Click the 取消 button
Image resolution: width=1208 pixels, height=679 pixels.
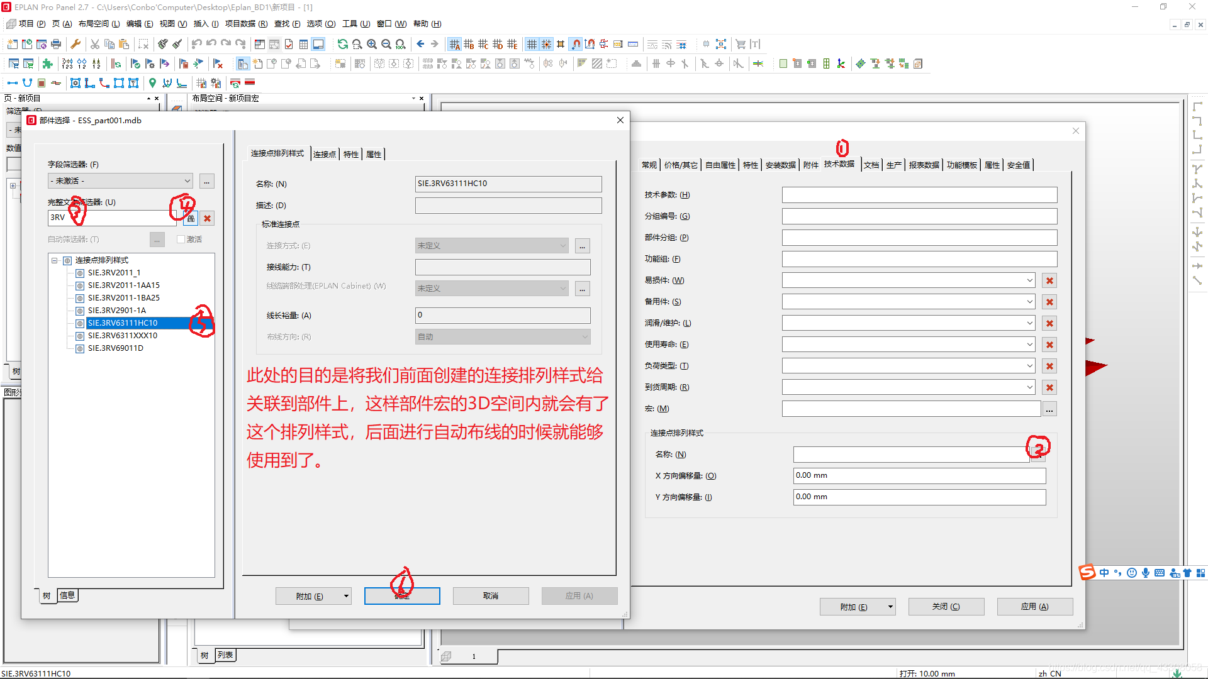(x=491, y=596)
